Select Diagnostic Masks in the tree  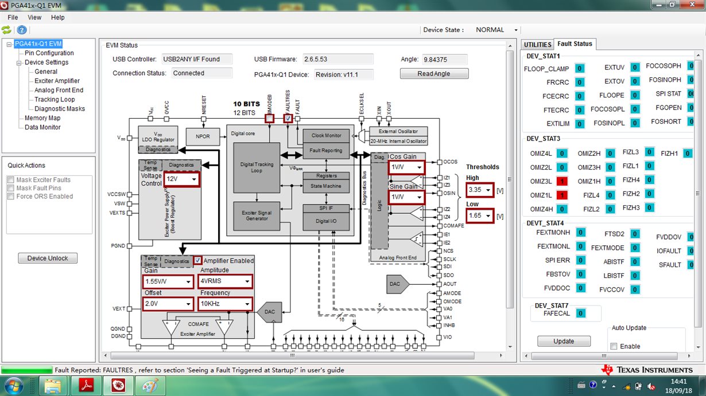pos(60,108)
